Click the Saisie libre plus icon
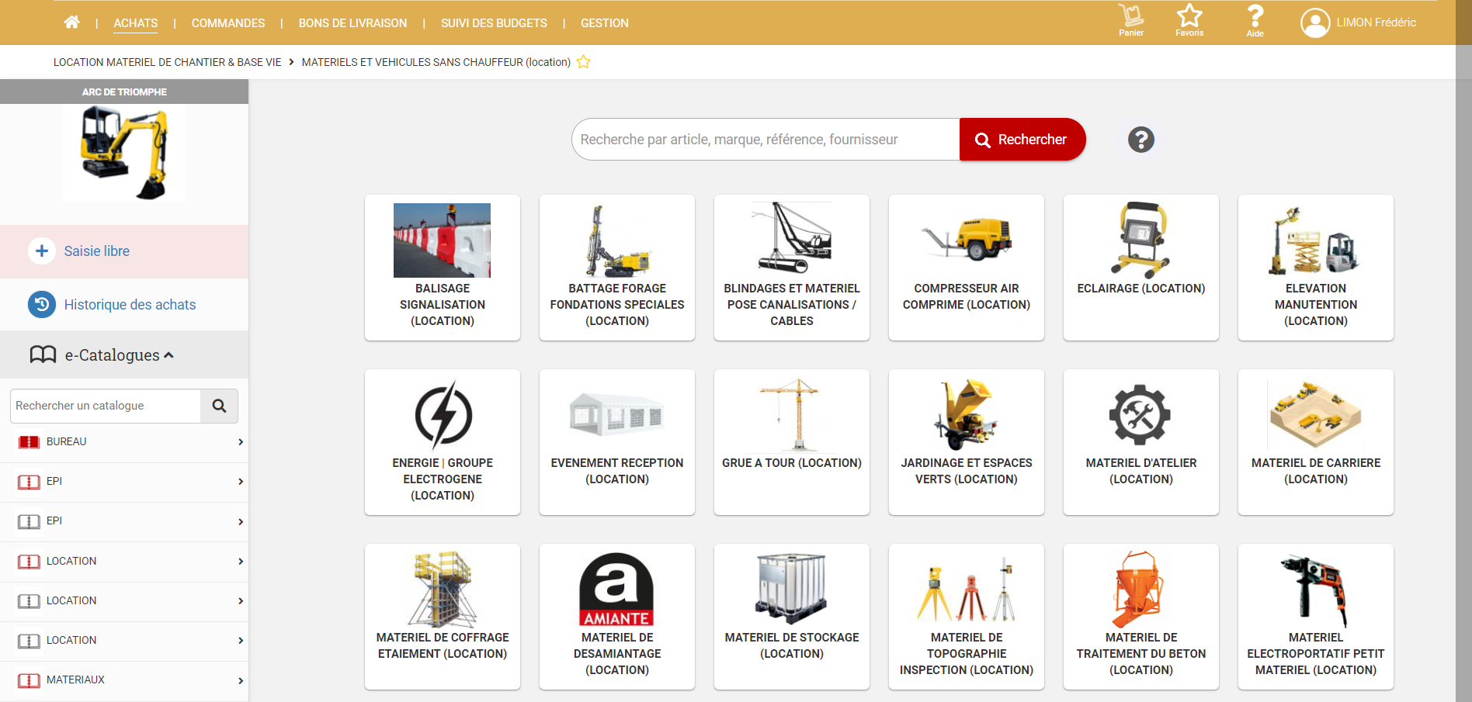Viewport: 1472px width, 702px height. 42,251
